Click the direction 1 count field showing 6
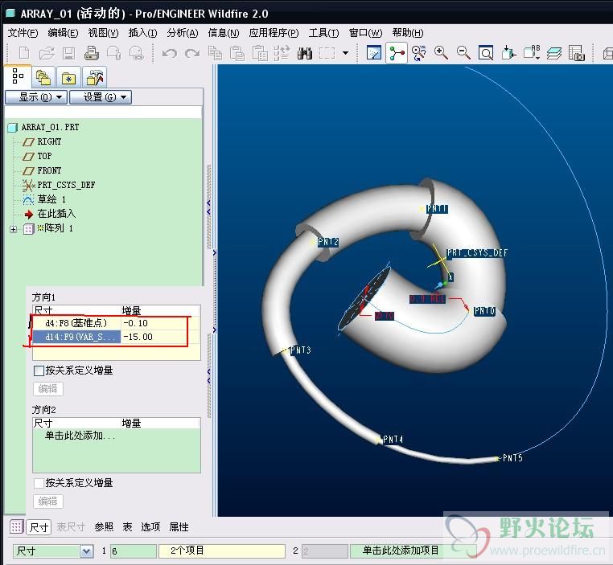Viewport: 613px width, 565px height. [134, 551]
